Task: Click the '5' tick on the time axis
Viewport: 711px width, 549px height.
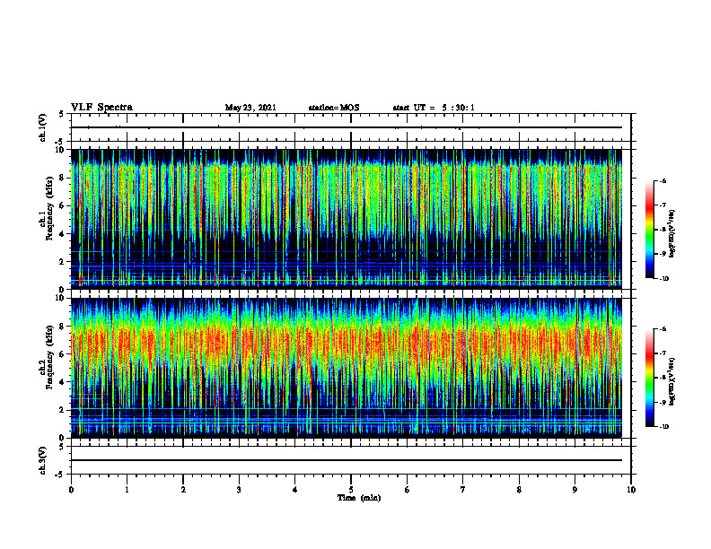Action: tap(351, 490)
